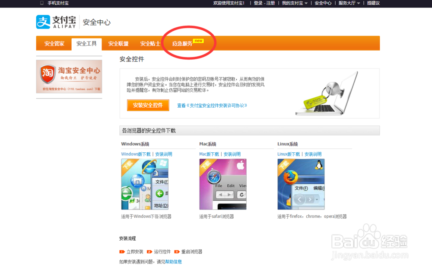Viewport: 432px width, 270px height.
Task: Open the 帮助信息 help link
Action: pyautogui.click(x=174, y=261)
